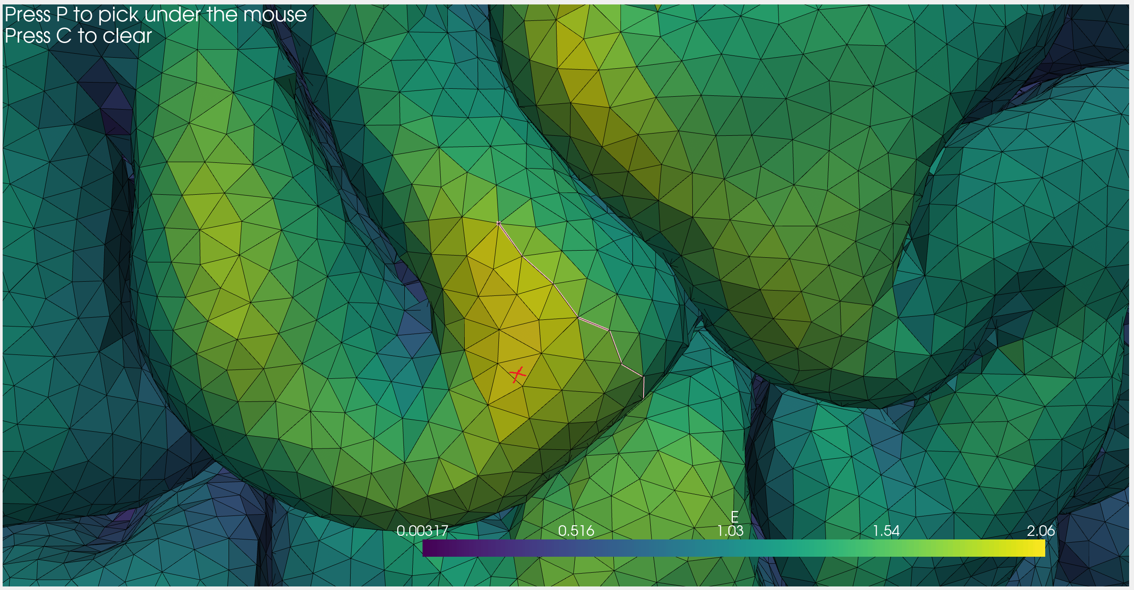The width and height of the screenshot is (1134, 590).
Task: Click the blue section of the color bar
Action: pyautogui.click(x=577, y=548)
